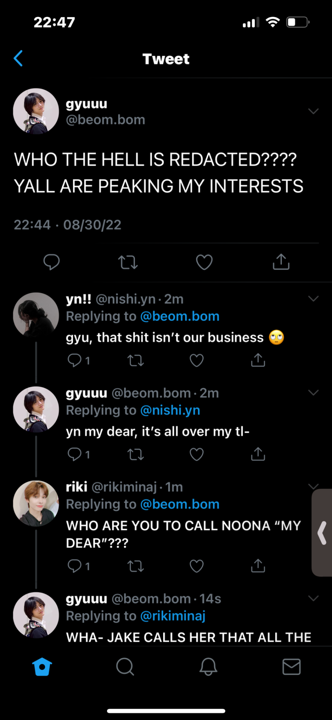Viewport: 332px width, 720px height.
Task: Go to the Home tab
Action: 42,667
